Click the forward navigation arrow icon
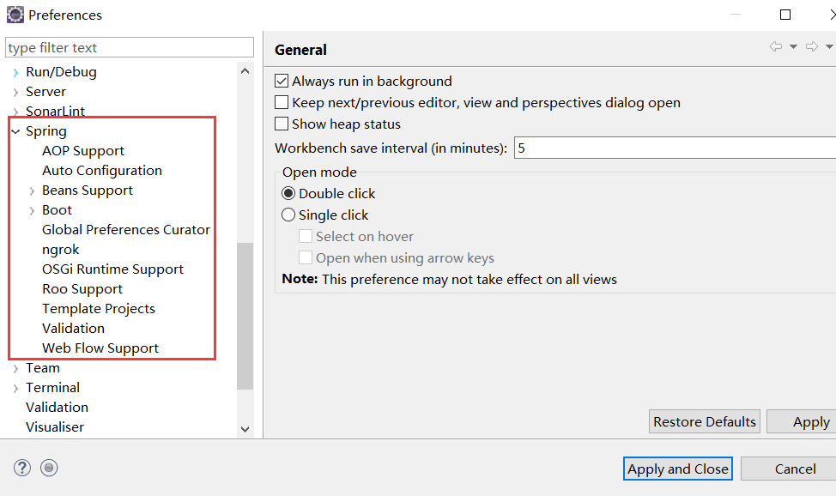Viewport: 836px width, 496px height. (x=812, y=47)
